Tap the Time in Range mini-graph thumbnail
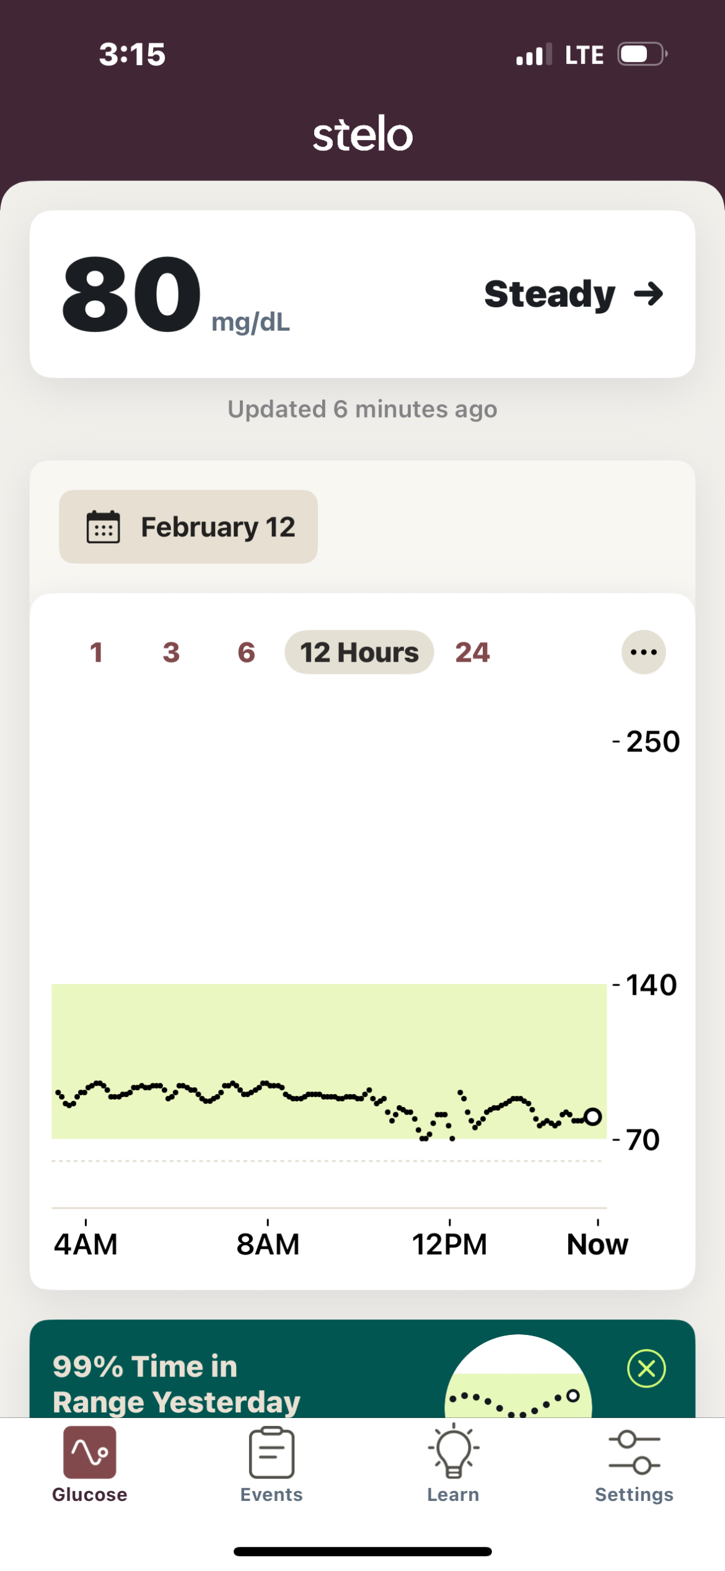This screenshot has width=725, height=1571. (518, 1381)
